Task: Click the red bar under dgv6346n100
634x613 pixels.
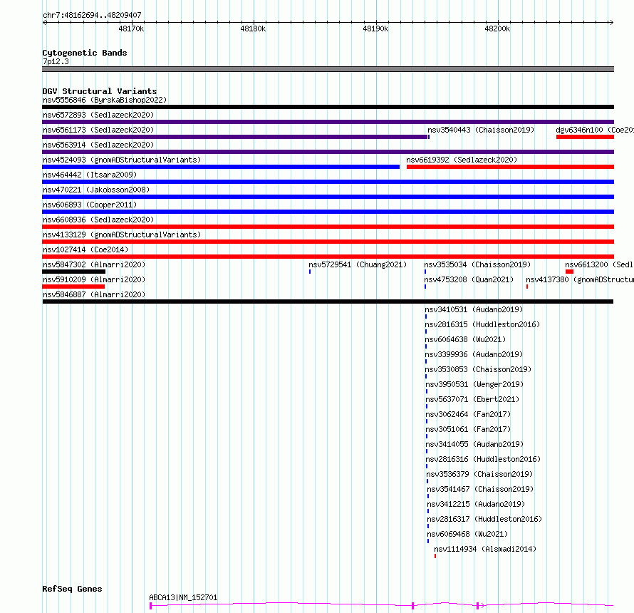Action: pos(585,137)
